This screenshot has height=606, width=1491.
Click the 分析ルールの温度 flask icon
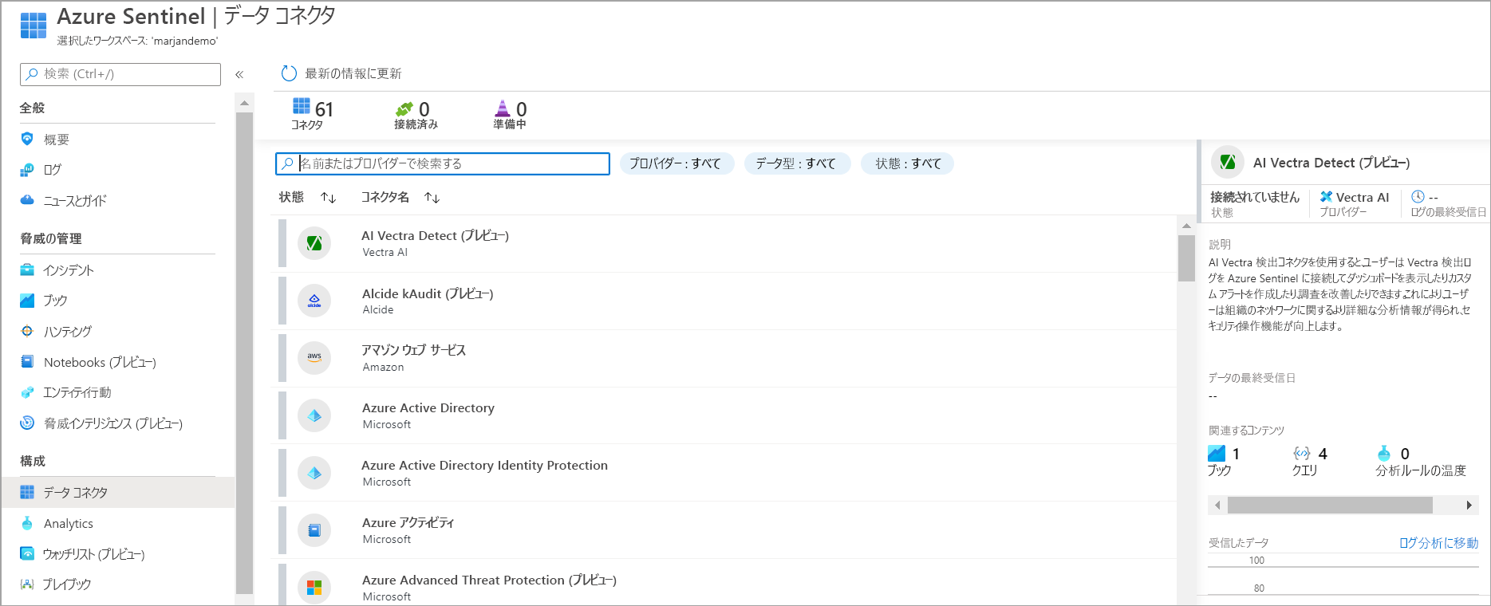[1384, 453]
